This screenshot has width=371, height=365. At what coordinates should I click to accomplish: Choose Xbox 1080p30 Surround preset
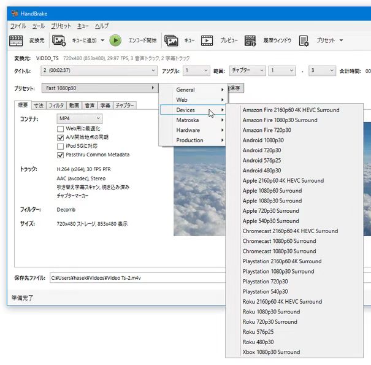click(x=294, y=352)
